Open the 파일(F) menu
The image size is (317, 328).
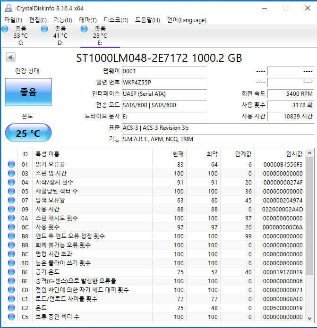13,20
